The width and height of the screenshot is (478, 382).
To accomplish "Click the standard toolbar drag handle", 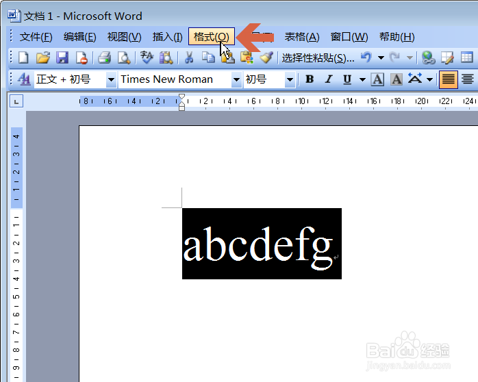I will click(x=11, y=58).
